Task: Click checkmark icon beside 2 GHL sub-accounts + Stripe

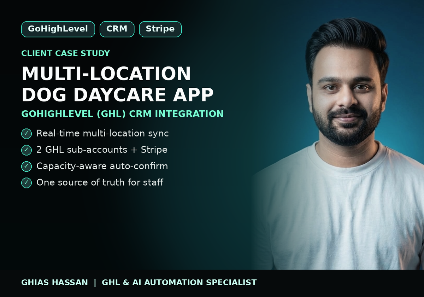Action: pos(26,150)
